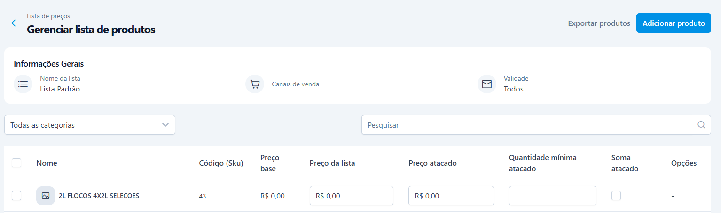Click the list icon beside Nome da lista
The width and height of the screenshot is (721, 213).
tap(23, 84)
